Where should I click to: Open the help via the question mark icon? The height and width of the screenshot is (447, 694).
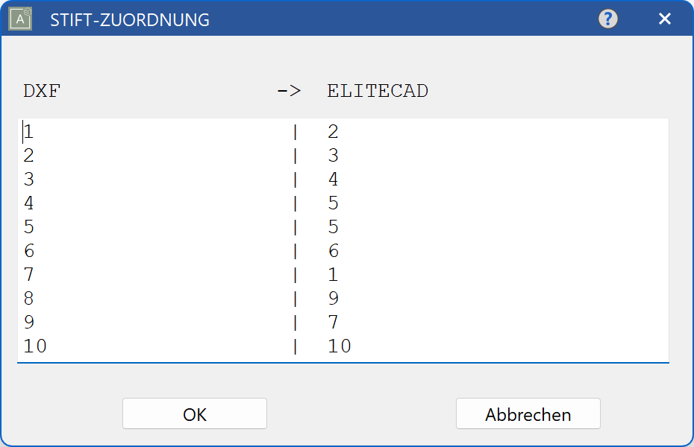(x=608, y=18)
